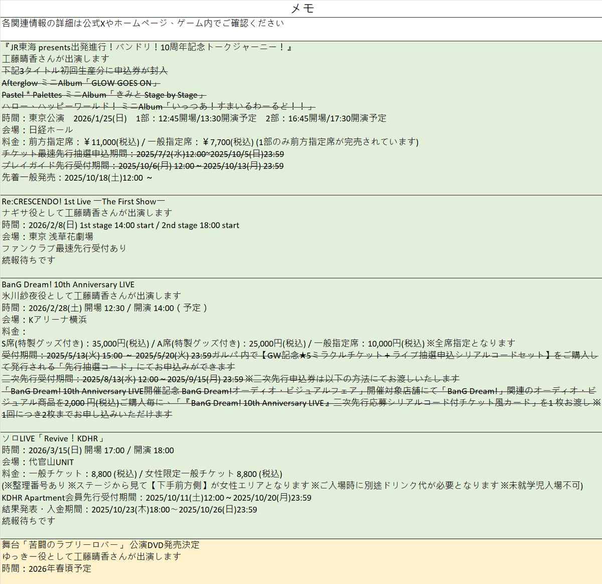The height and width of the screenshot is (584, 602).
Task: Click '会場：東京 浅草花劇場' line
Action: [48, 237]
